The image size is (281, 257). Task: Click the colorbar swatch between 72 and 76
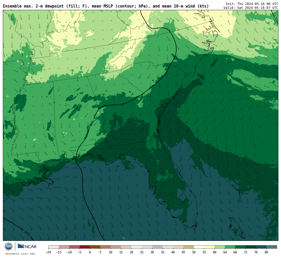(251, 247)
